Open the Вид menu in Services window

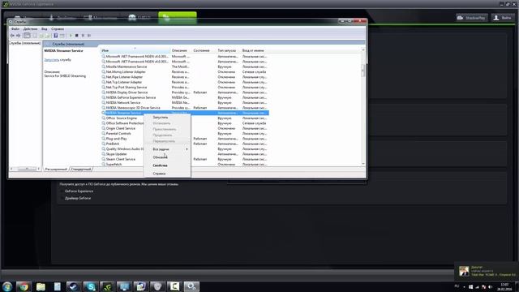point(44,29)
